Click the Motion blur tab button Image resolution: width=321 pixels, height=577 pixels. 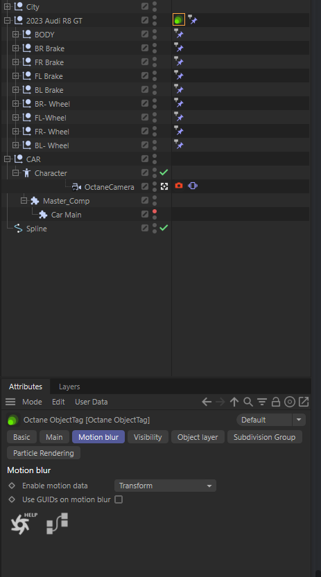[98, 437]
